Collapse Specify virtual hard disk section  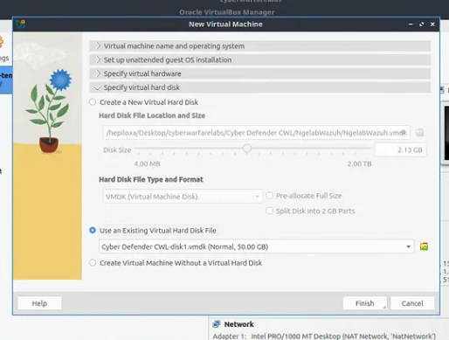259,87
